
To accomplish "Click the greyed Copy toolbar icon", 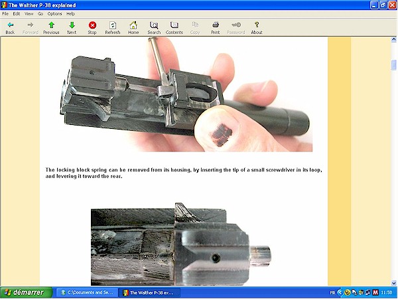I will [195, 27].
